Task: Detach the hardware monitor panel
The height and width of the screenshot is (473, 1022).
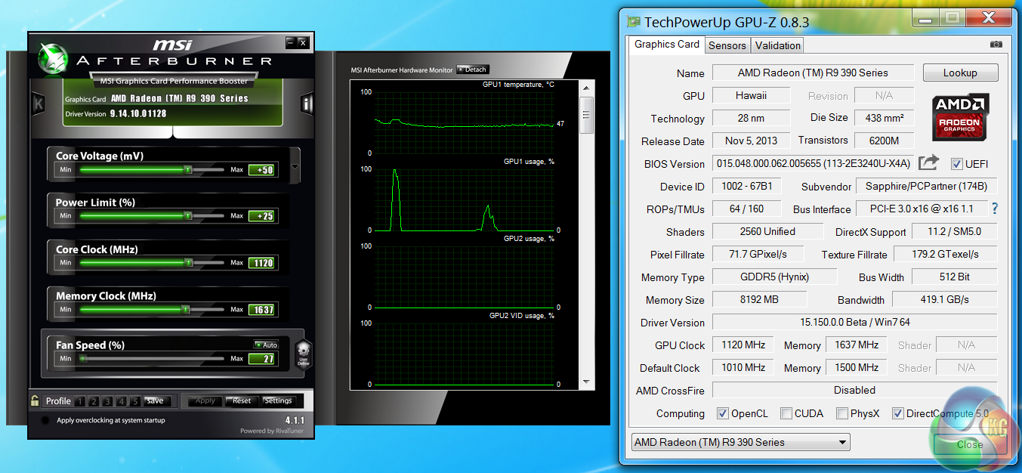Action: pyautogui.click(x=473, y=70)
